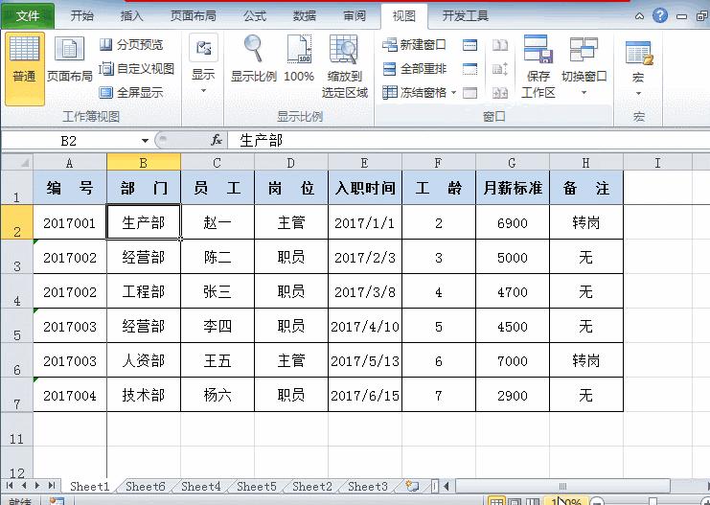The width and height of the screenshot is (710, 505).
Task: Click the formula bar containing 生产部
Action: pyautogui.click(x=469, y=141)
